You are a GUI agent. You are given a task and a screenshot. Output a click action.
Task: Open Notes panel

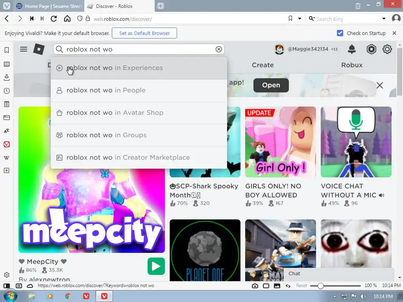tap(7, 104)
